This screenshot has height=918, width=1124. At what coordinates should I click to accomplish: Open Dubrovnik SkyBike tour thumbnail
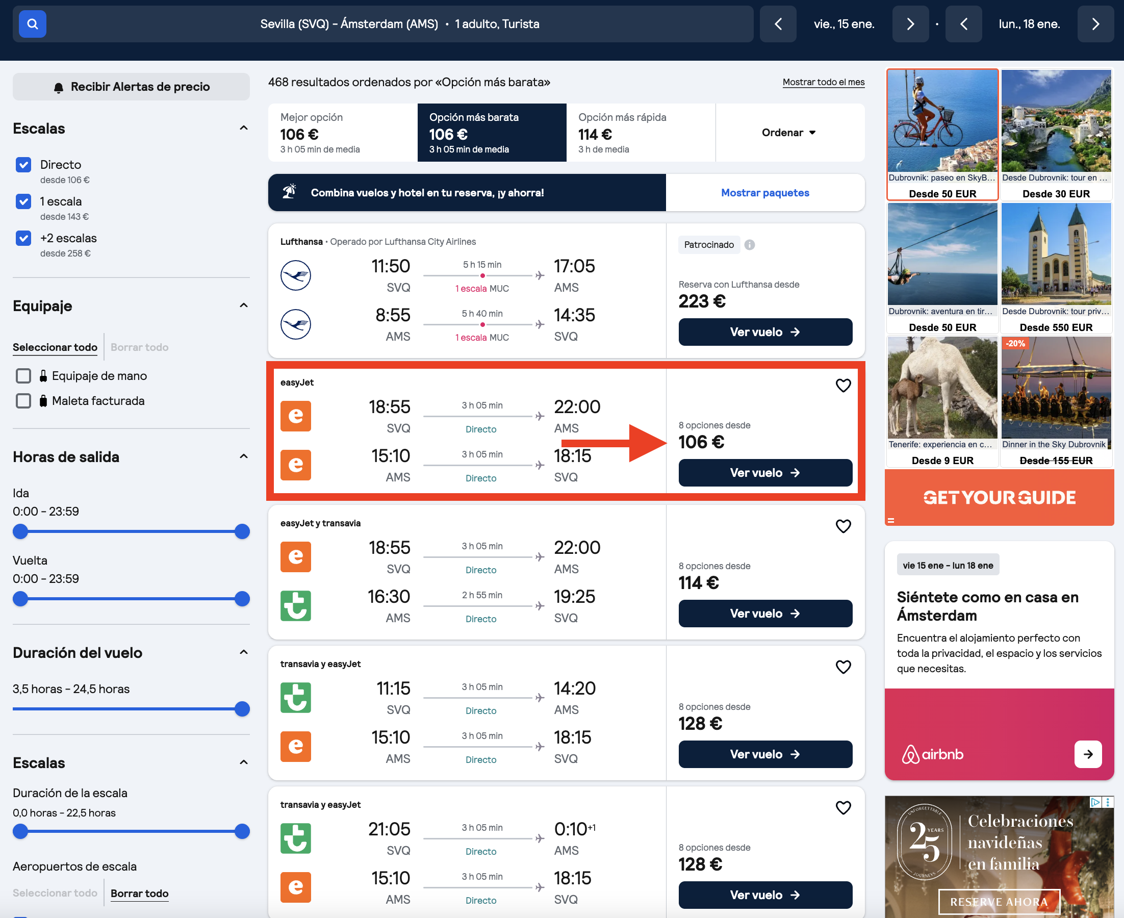point(942,134)
